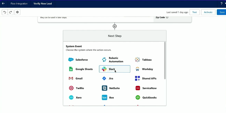Redo the last change
The image size is (226, 113).
11,12
